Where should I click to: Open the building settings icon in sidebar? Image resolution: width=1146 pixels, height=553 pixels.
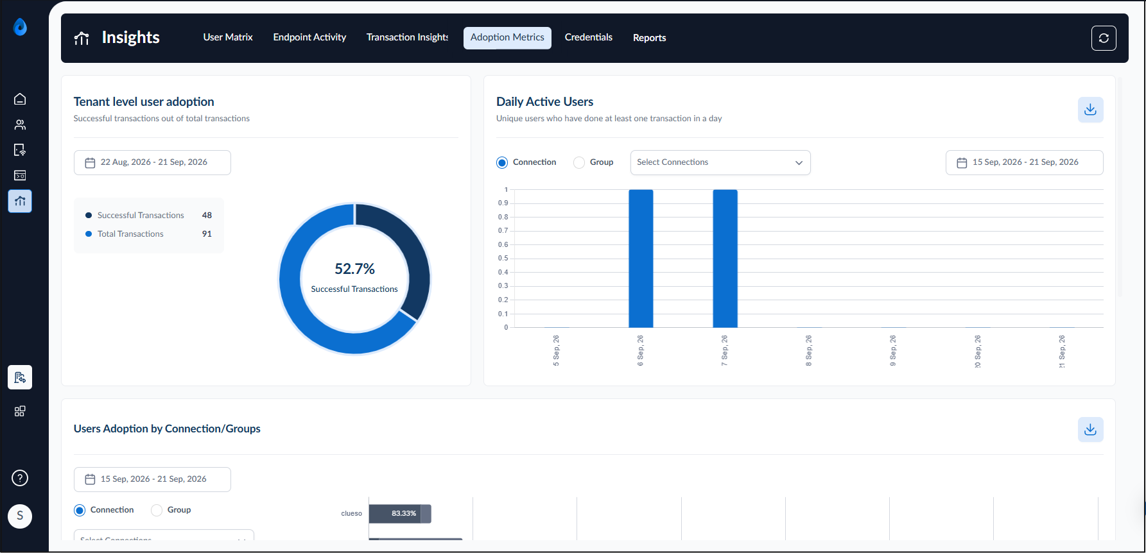[x=20, y=377]
